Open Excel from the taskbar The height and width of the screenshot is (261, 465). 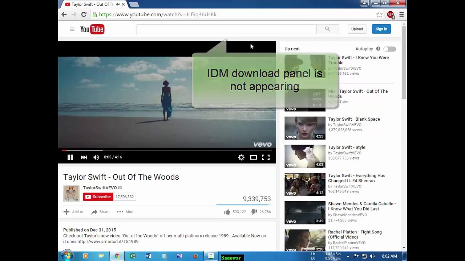[133, 256]
